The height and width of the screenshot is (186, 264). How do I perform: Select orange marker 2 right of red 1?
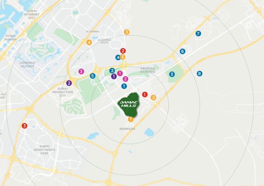click(153, 97)
